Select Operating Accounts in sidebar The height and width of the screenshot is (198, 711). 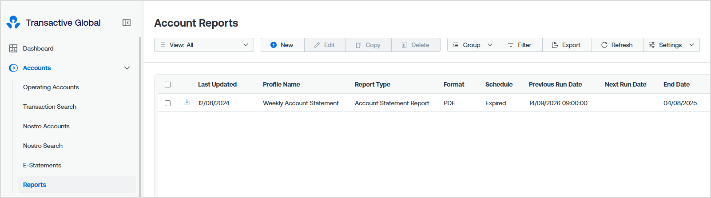point(51,87)
